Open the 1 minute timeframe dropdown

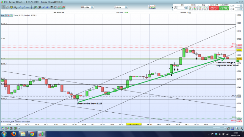[126, 7]
